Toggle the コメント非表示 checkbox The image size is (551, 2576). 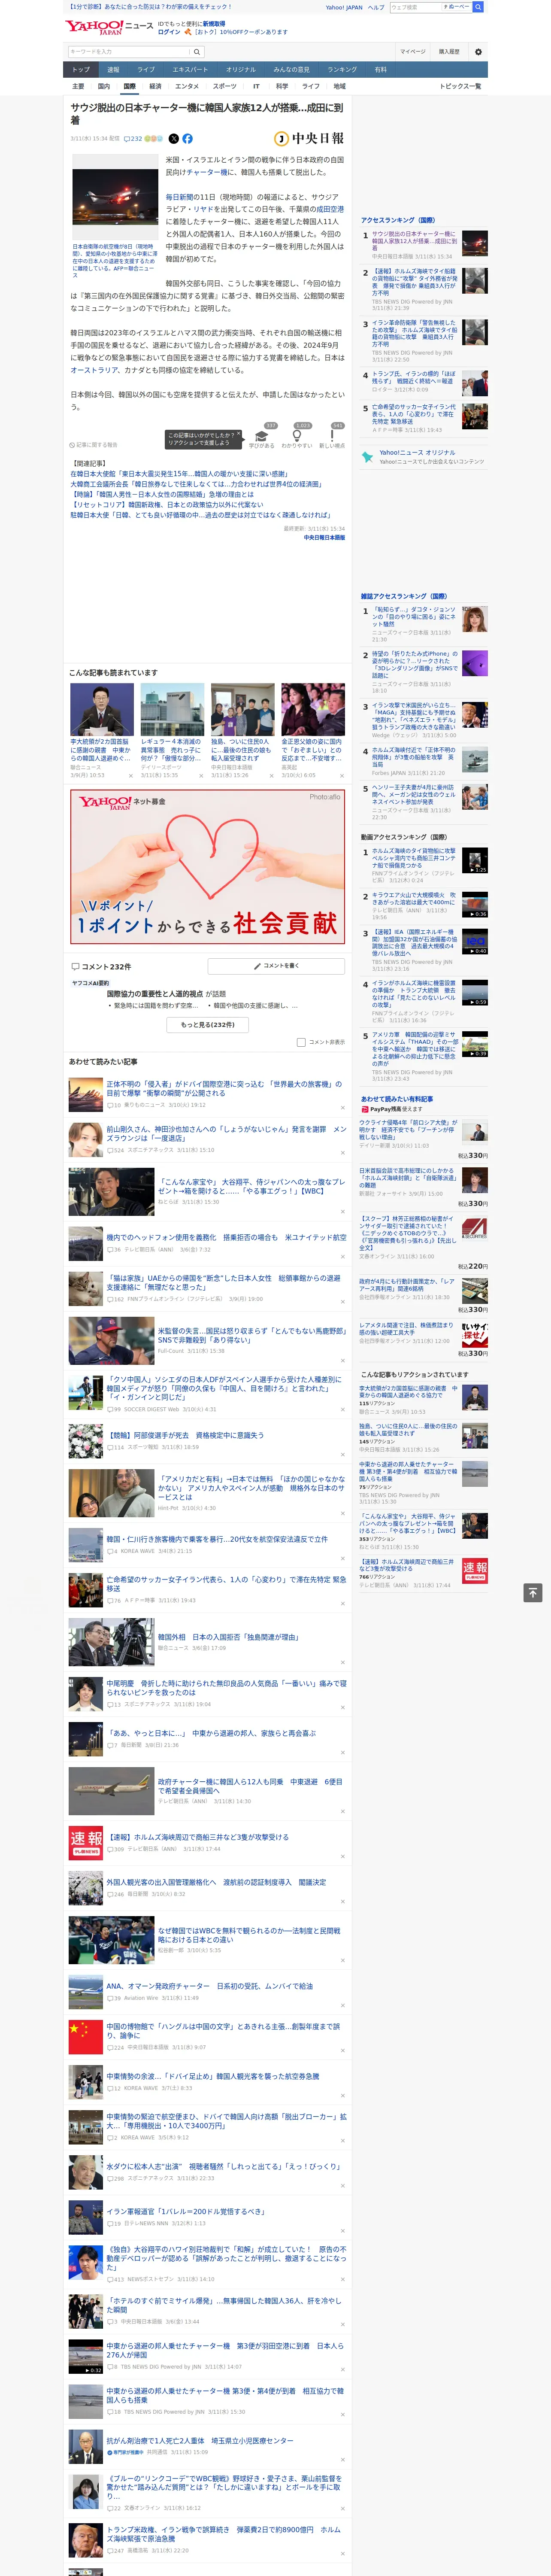tap(301, 1042)
